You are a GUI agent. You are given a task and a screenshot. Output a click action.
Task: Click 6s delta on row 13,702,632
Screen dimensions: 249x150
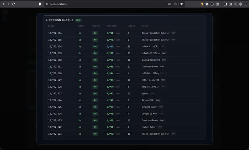pyautogui.click(x=80, y=60)
